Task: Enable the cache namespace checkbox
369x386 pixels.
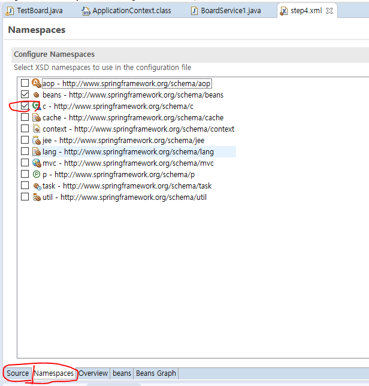Action: 25,117
